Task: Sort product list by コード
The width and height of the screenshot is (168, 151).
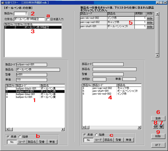Action: pyautogui.click(x=22, y=142)
